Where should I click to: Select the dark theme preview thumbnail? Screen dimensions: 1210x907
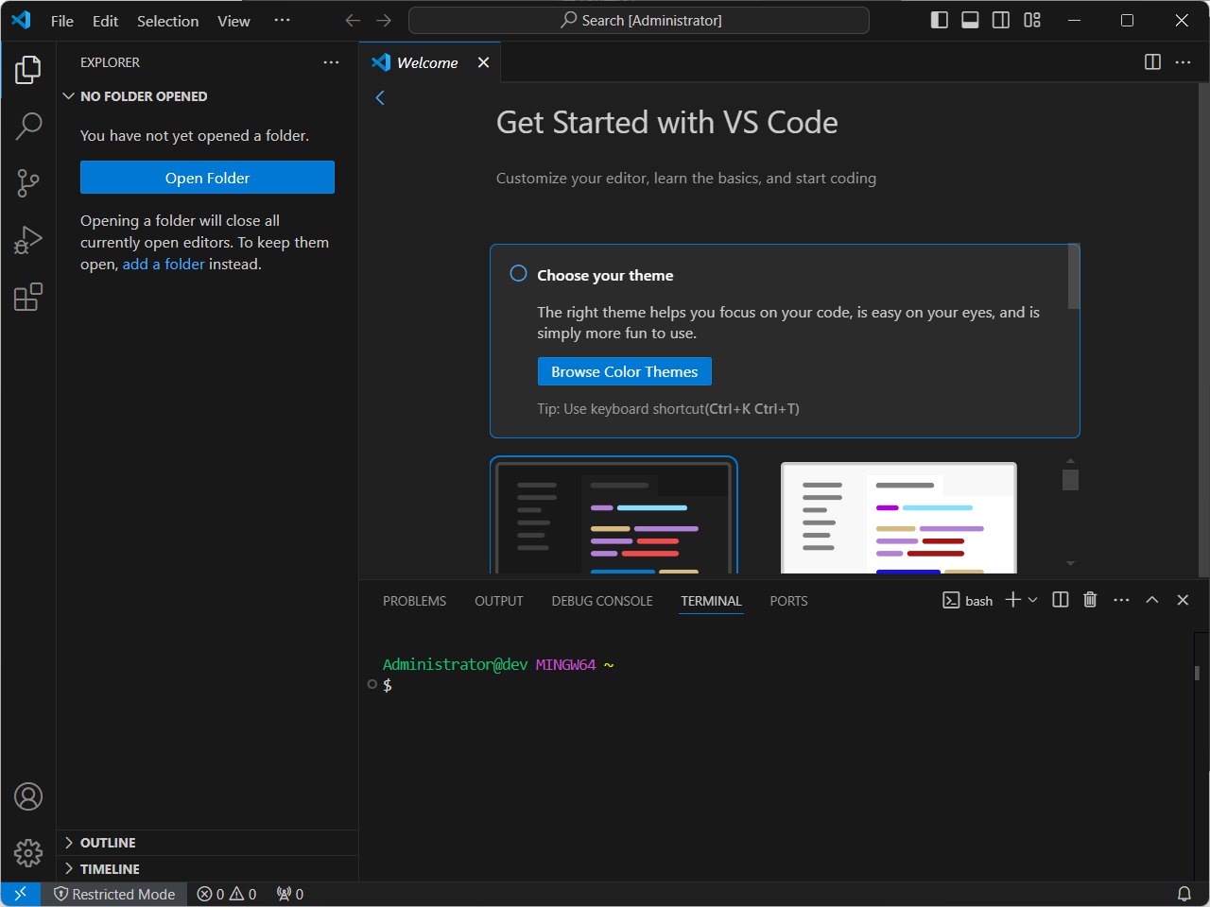tap(614, 515)
